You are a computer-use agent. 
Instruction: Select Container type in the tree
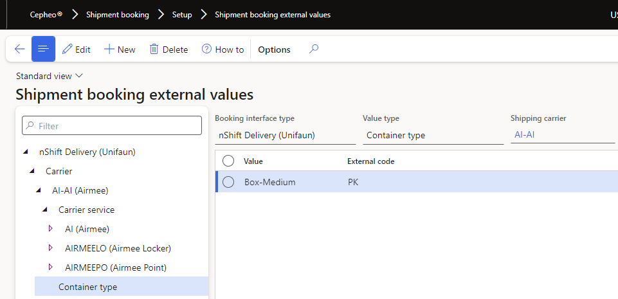tap(87, 287)
